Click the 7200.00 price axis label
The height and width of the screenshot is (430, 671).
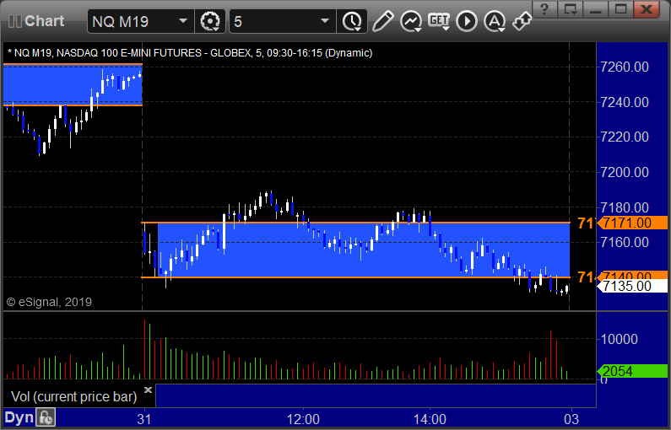[625, 172]
